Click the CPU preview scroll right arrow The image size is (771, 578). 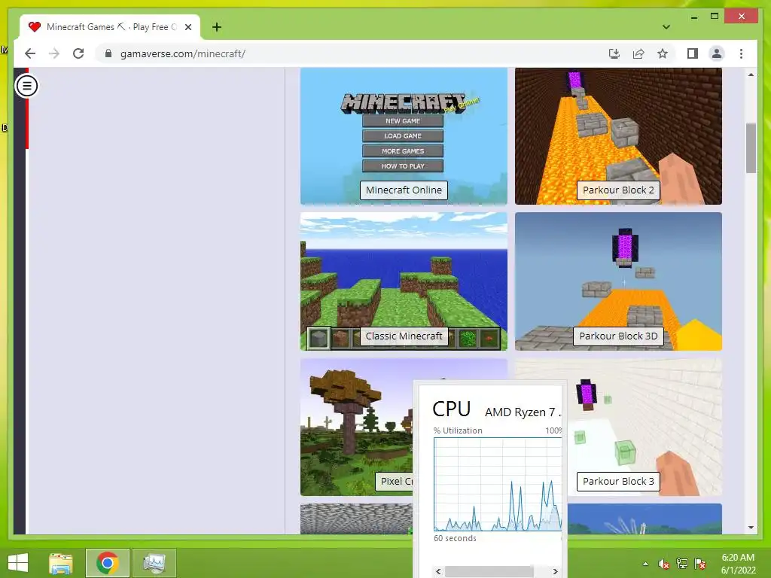tap(555, 571)
